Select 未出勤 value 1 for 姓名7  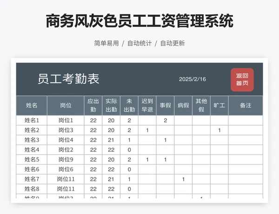tap(129, 179)
